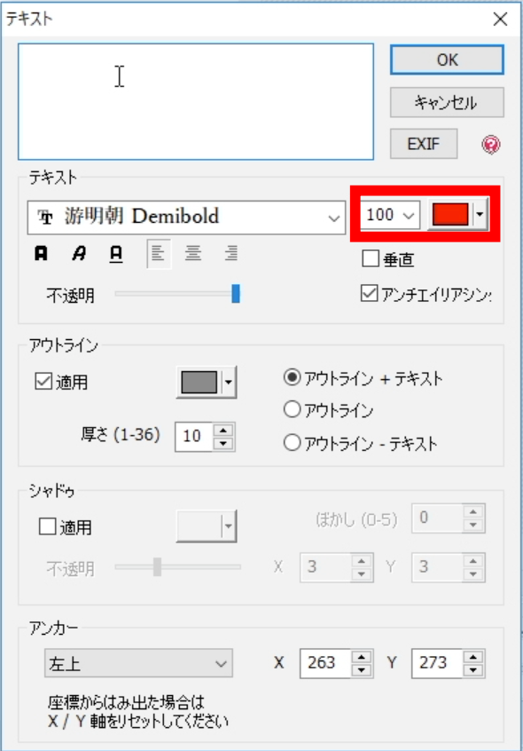The width and height of the screenshot is (523, 751).
Task: Click the キャンセル button
Action: click(x=447, y=102)
